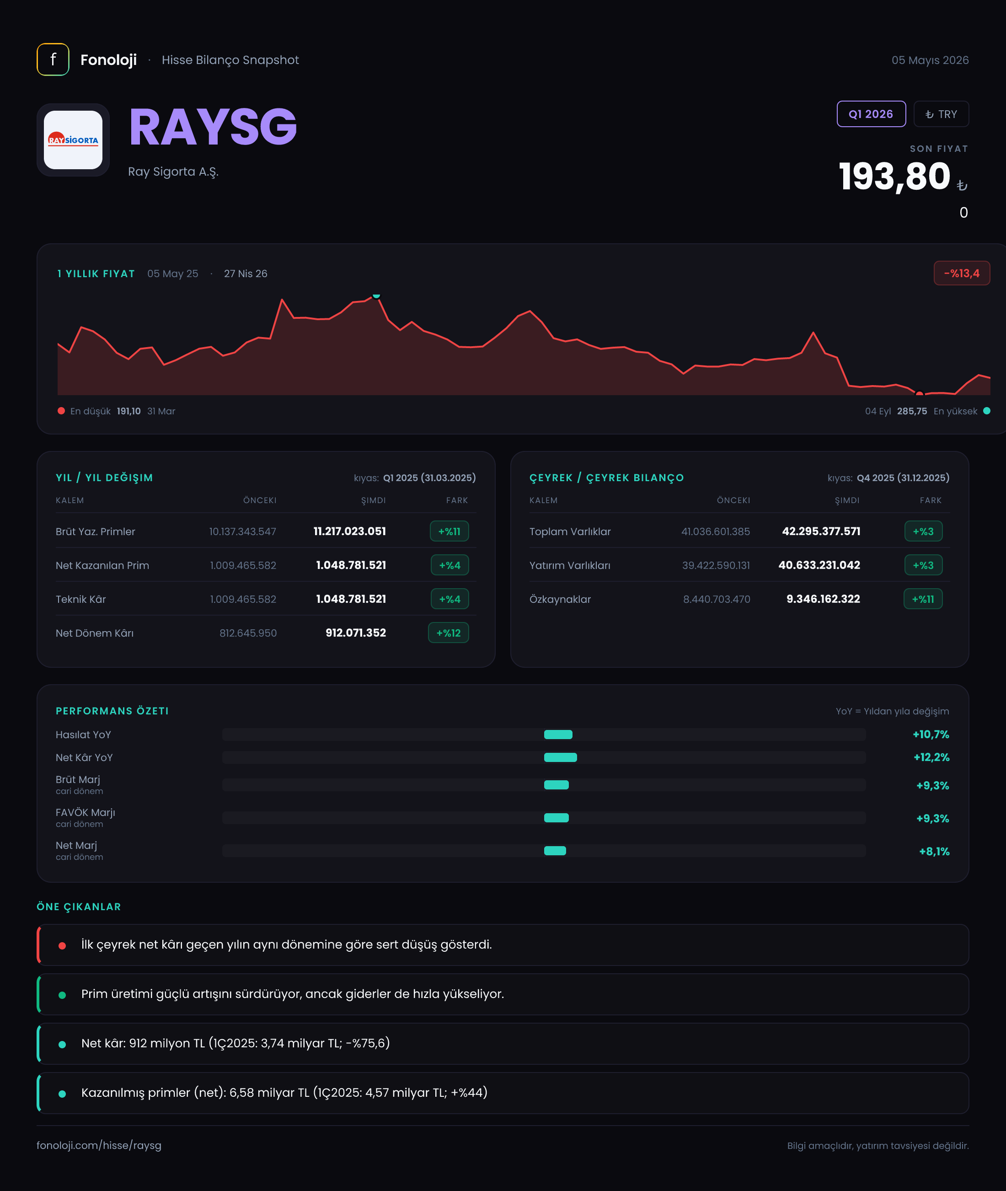Click the previous value 8.440.703.470

pos(717,600)
